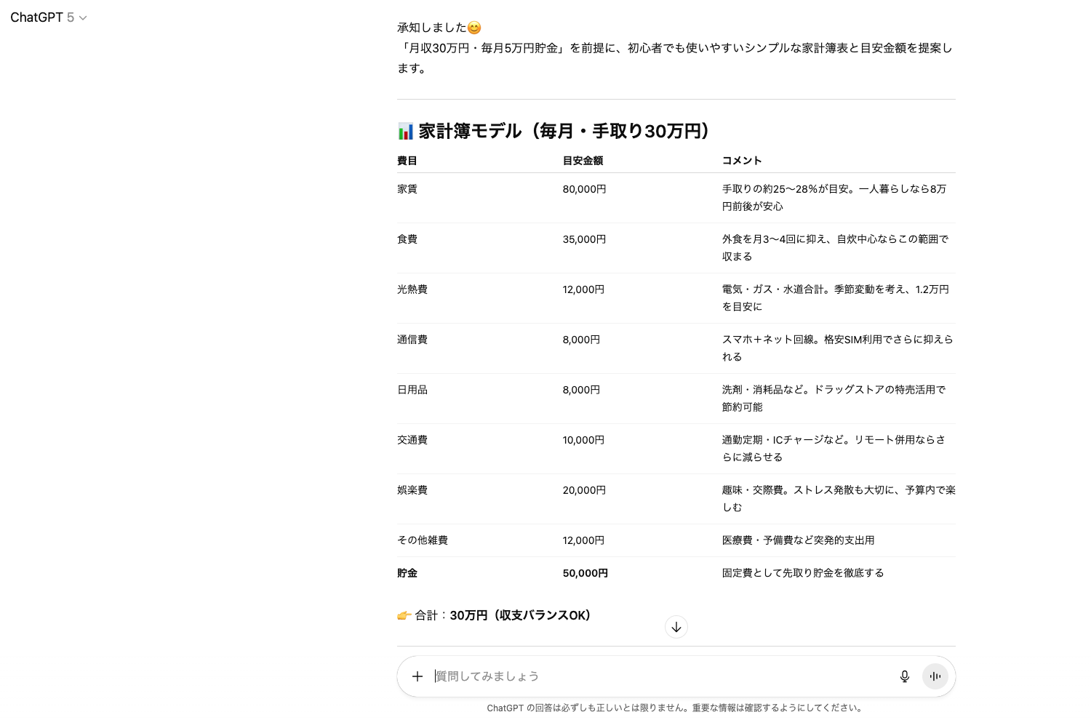Start voice mode with the waveform icon
1091x720 pixels.
click(x=935, y=676)
